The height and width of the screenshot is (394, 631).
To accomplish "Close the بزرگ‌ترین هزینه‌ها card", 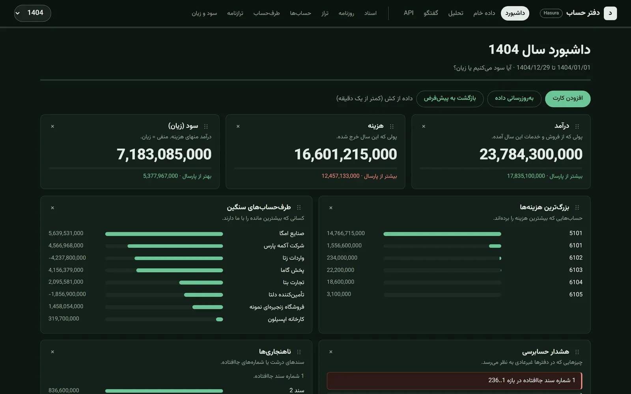I will (331, 208).
